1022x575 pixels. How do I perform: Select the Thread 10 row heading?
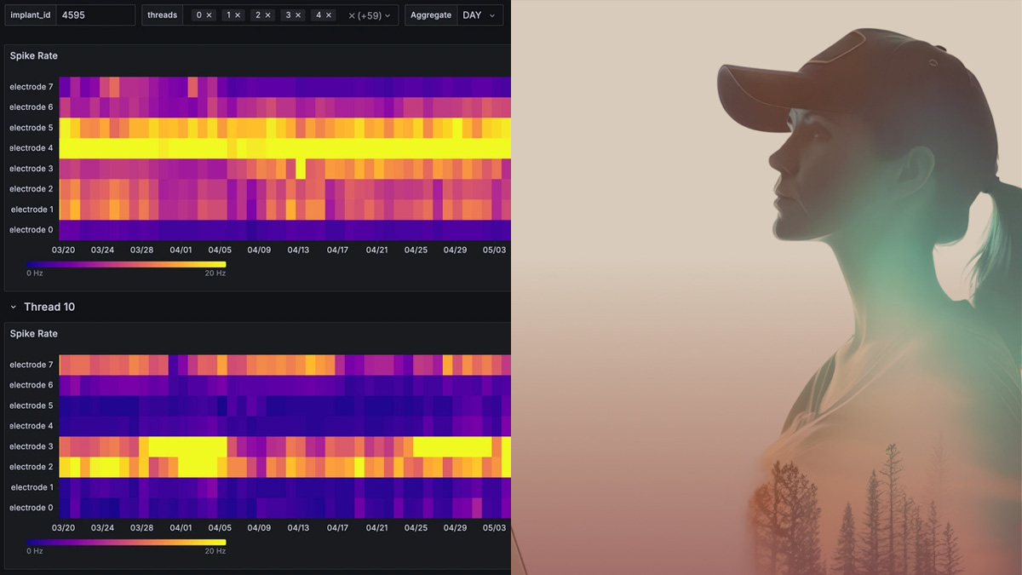(49, 307)
